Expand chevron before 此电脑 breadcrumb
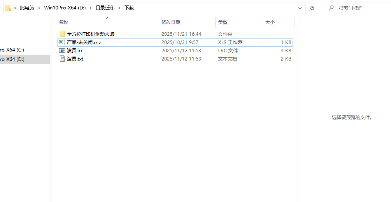This screenshot has width=391, height=202. pyautogui.click(x=15, y=8)
